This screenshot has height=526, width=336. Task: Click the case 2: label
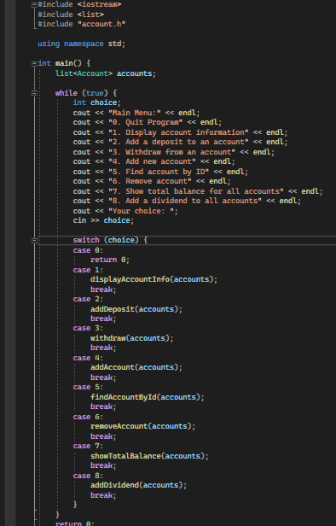(x=88, y=299)
